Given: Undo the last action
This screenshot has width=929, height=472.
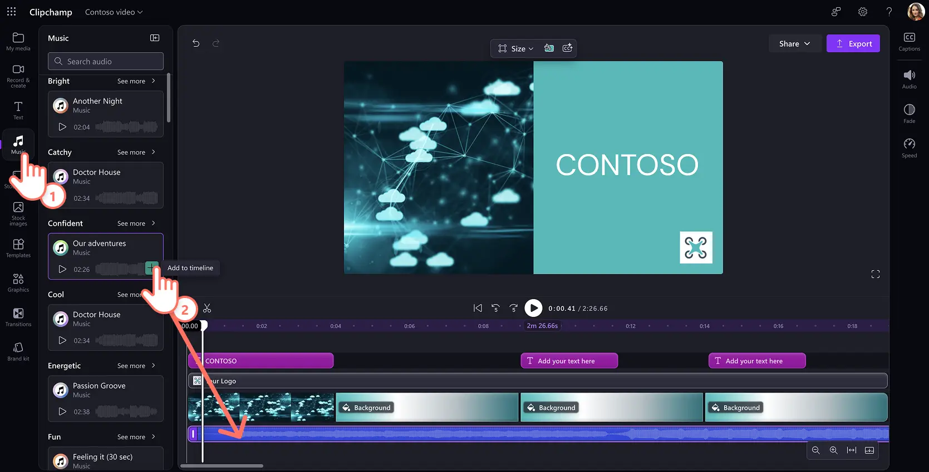Looking at the screenshot, I should coord(196,43).
